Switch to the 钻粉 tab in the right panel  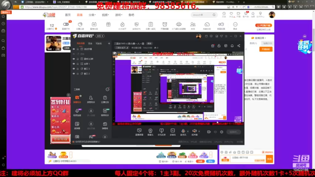pos(268,43)
